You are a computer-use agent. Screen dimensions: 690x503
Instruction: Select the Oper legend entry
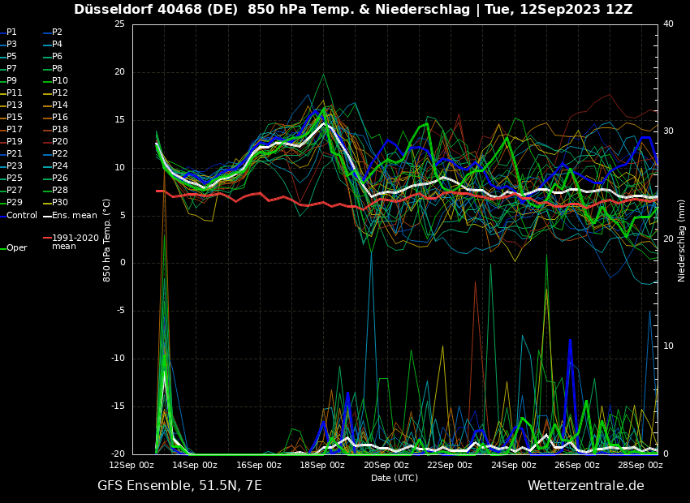17,248
